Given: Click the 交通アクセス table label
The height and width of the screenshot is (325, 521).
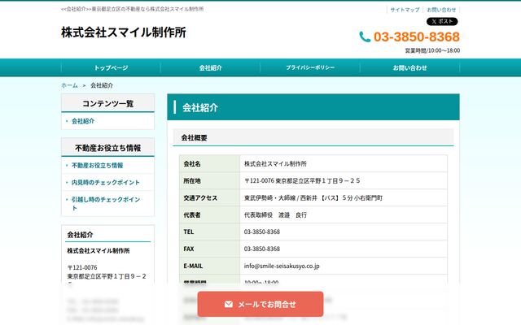Looking at the screenshot, I should (200, 197).
